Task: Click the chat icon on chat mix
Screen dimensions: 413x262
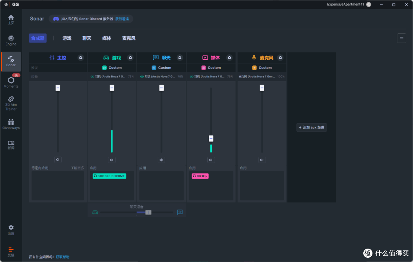Action: click(180, 212)
